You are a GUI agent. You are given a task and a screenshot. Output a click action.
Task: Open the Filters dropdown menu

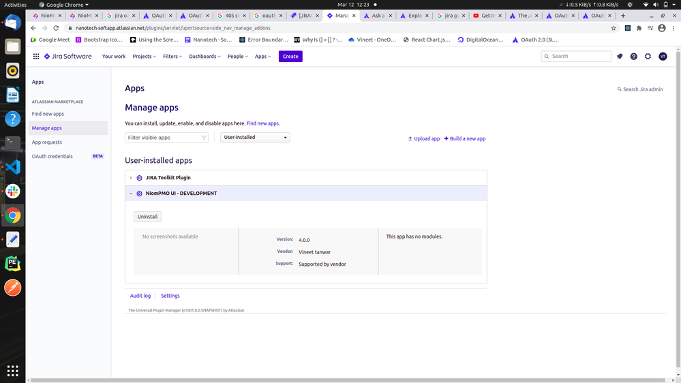click(172, 57)
